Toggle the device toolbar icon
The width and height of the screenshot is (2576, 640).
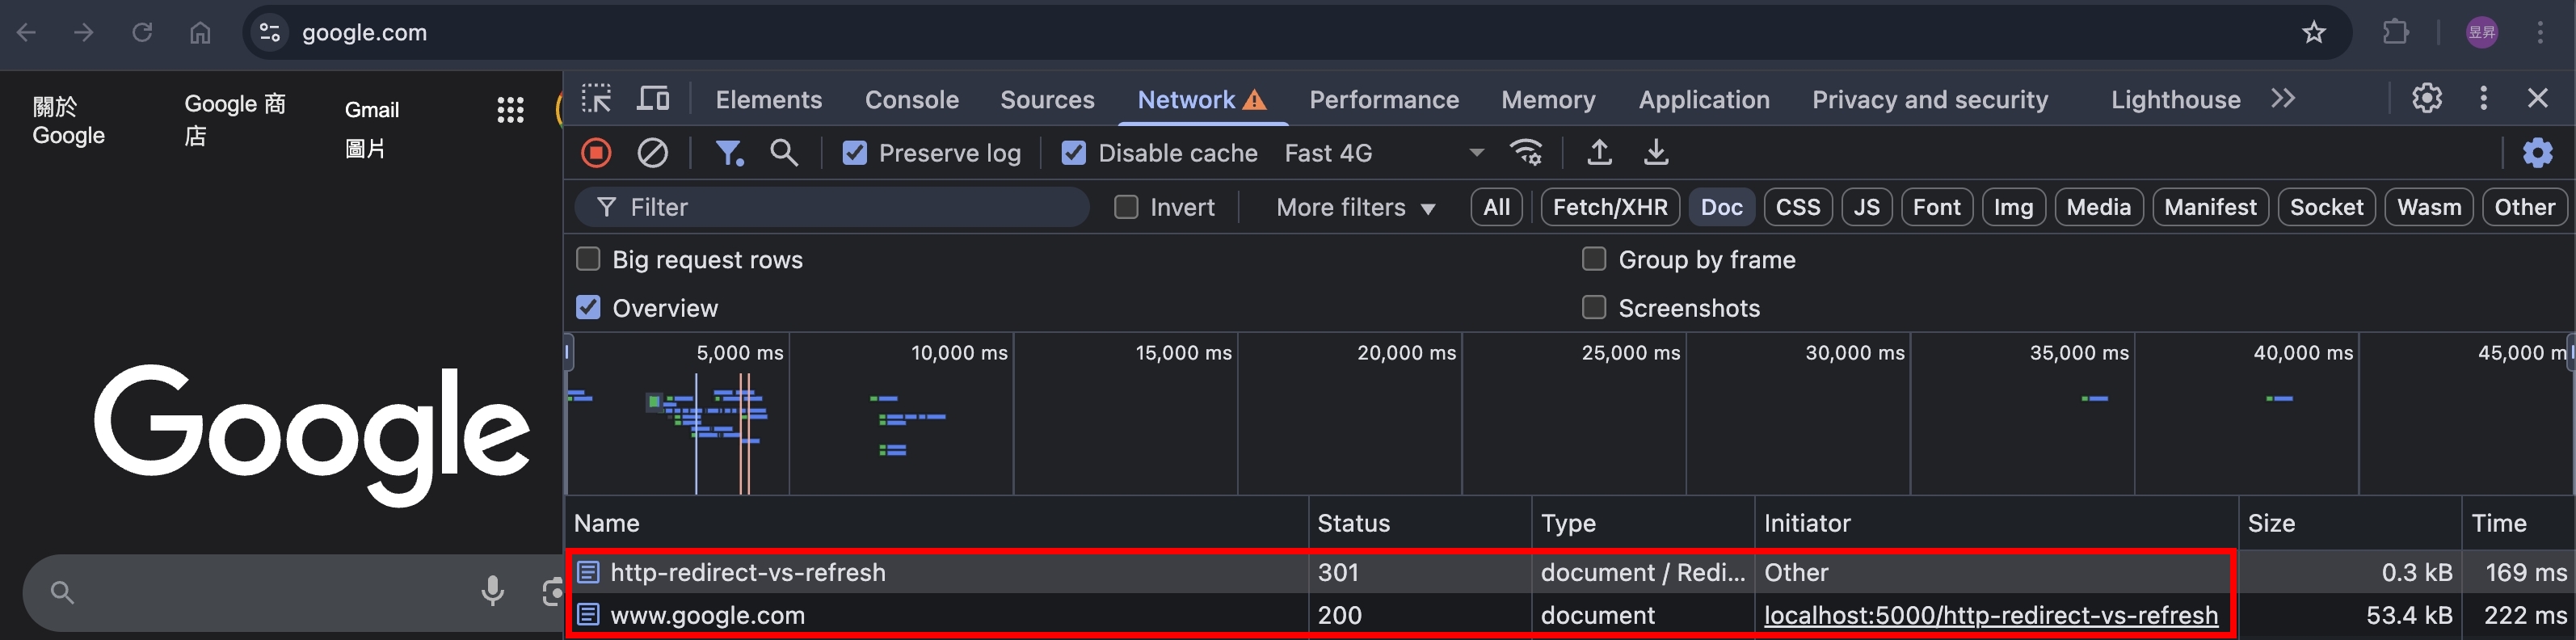point(653,99)
